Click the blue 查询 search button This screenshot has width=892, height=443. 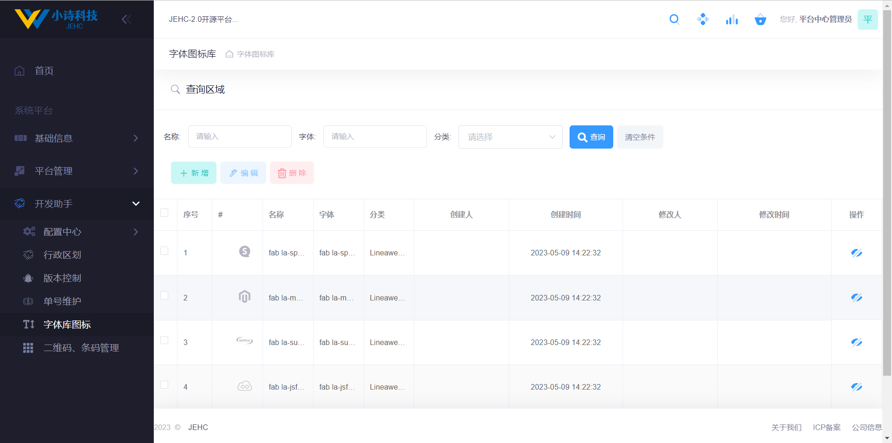(591, 137)
